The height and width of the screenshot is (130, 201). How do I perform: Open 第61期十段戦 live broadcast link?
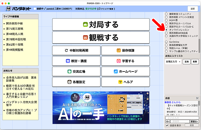[x=15, y=44]
